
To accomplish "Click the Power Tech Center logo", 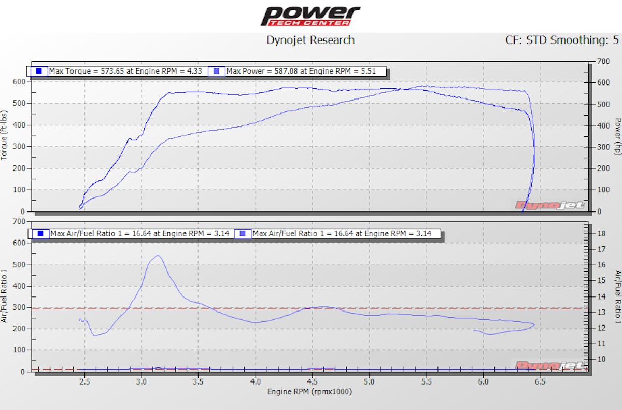I will [310, 16].
